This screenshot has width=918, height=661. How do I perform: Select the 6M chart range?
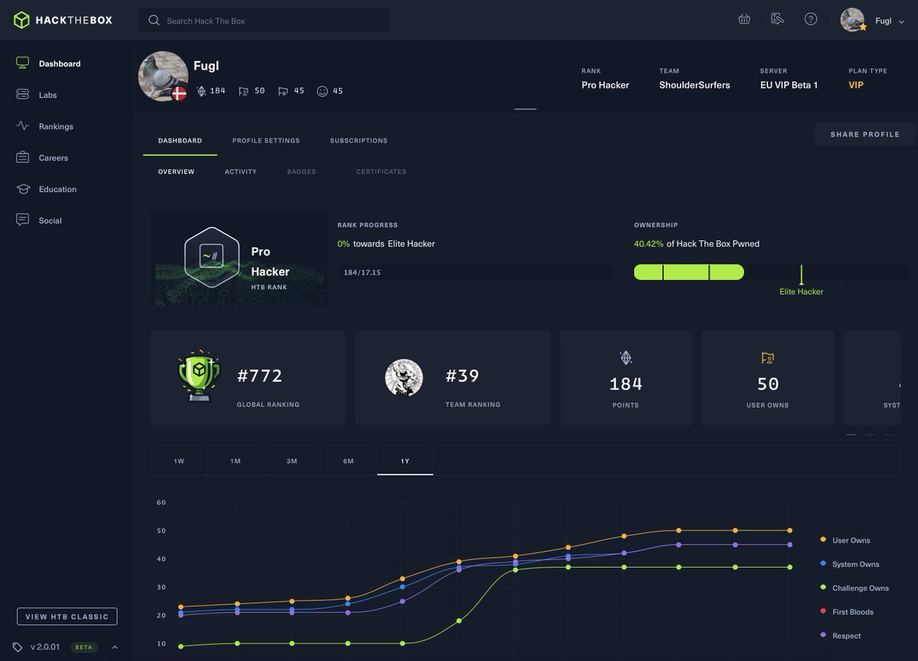(349, 461)
